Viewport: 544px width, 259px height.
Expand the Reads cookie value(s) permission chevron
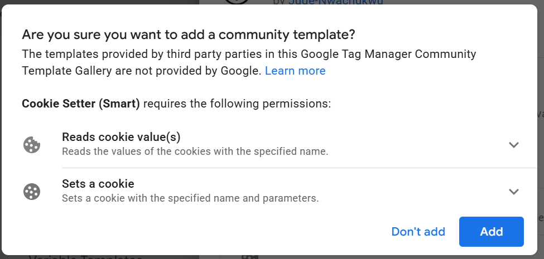(x=514, y=145)
